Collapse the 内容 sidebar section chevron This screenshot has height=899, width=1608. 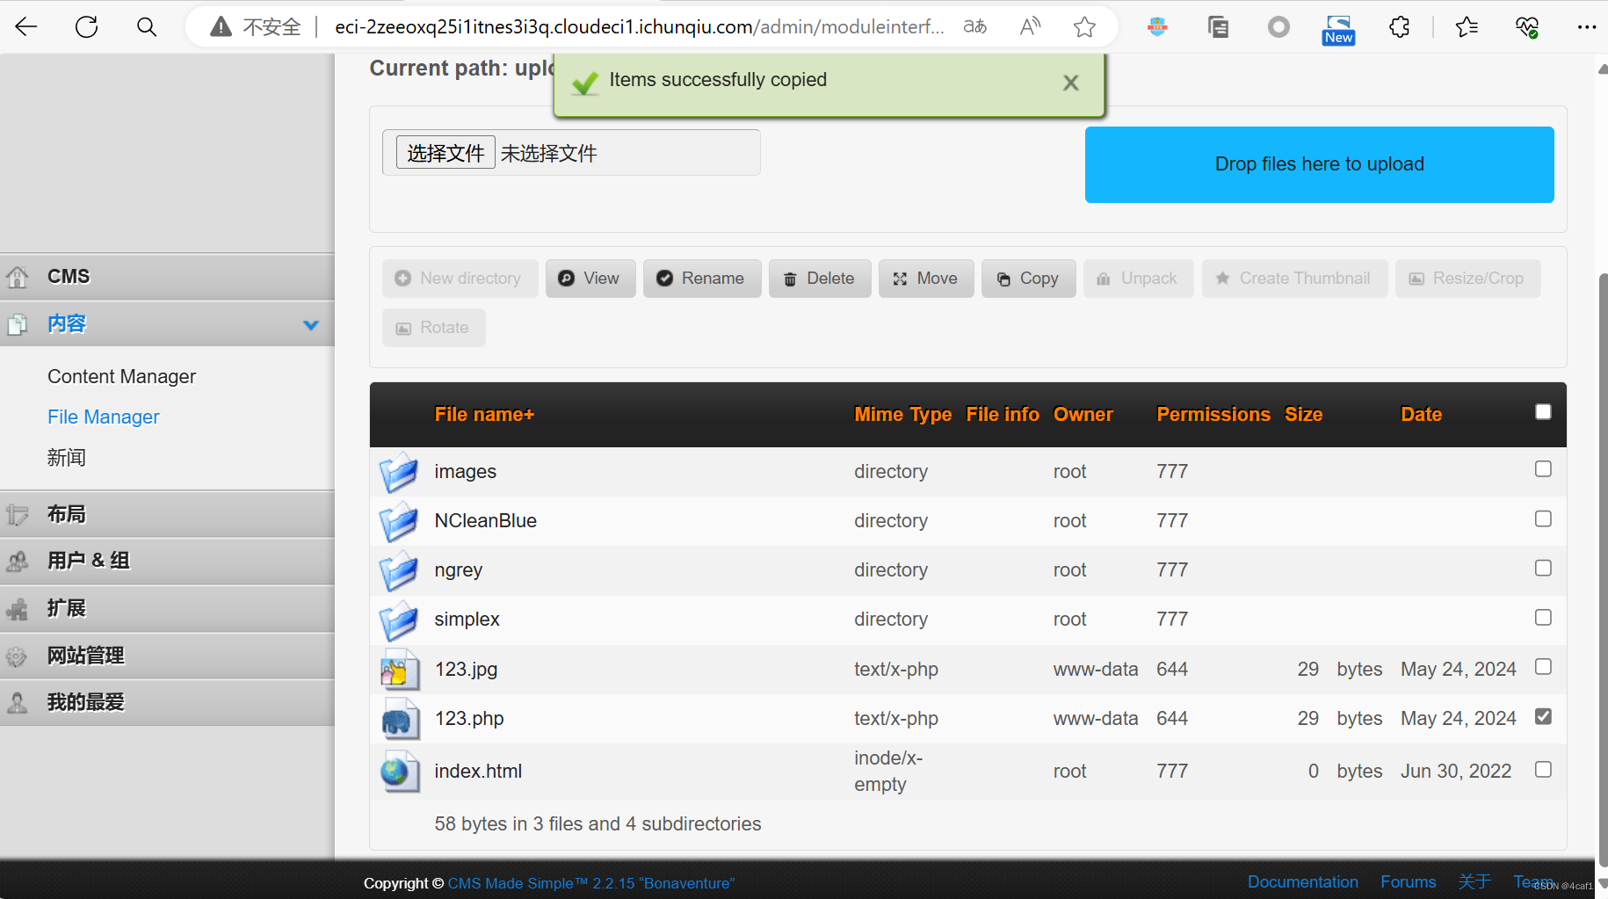pyautogui.click(x=310, y=324)
